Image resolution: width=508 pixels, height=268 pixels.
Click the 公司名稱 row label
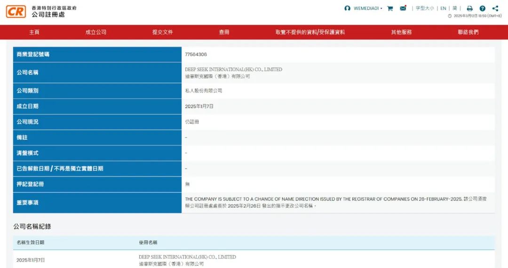point(28,72)
